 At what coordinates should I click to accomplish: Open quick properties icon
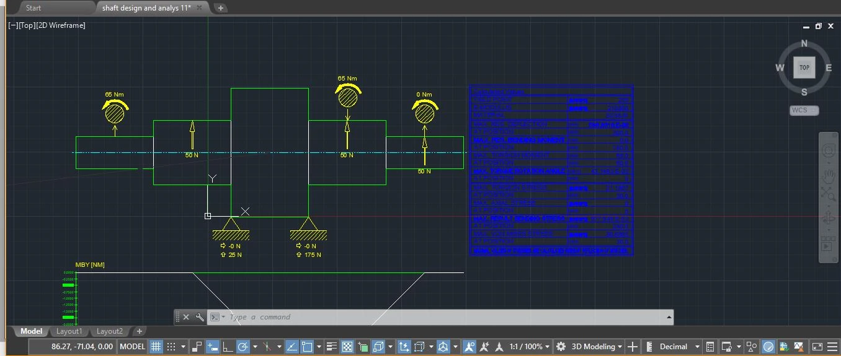tap(710, 347)
